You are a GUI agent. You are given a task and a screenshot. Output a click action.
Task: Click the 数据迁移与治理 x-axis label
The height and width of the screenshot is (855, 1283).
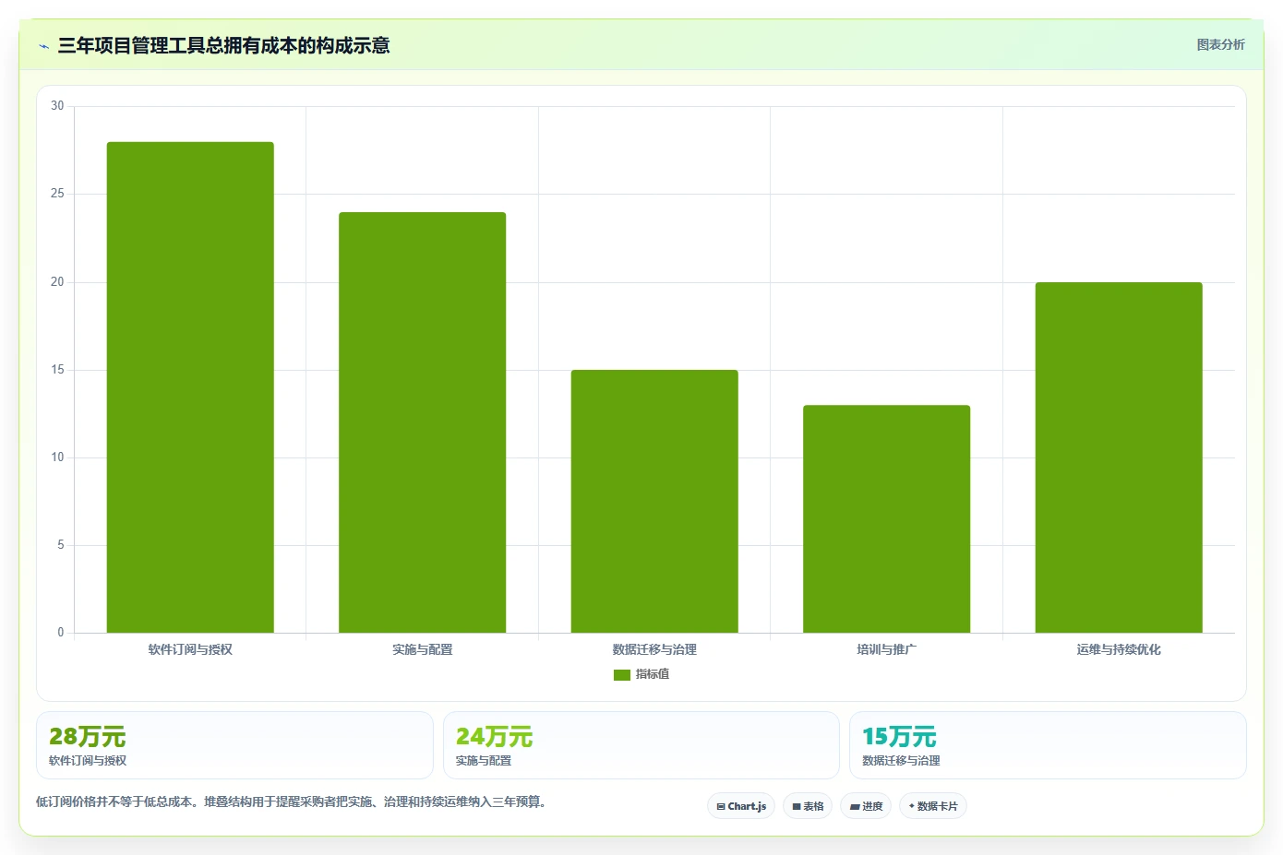(654, 649)
